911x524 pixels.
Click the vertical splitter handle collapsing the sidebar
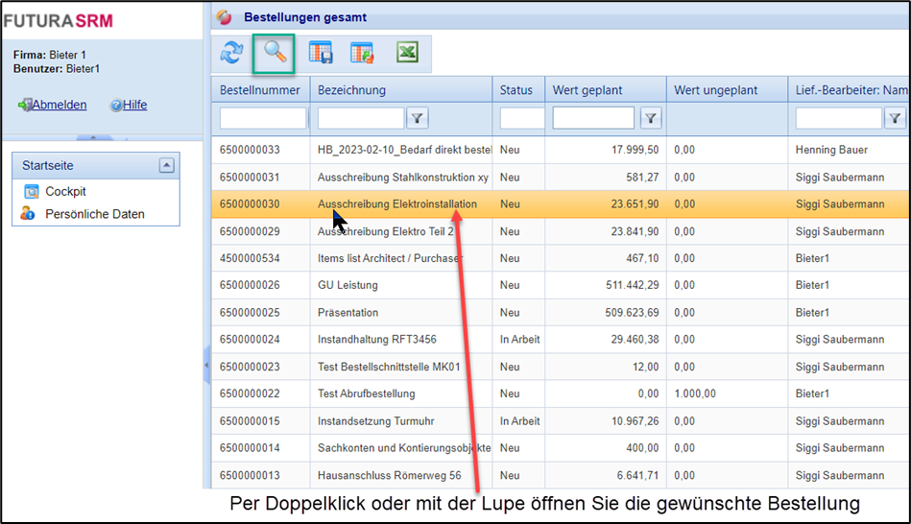click(x=206, y=365)
